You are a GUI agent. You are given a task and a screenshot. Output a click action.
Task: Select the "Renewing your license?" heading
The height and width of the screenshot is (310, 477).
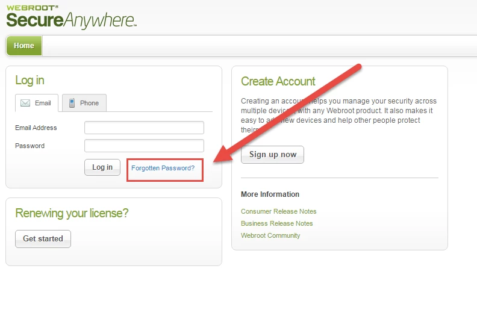click(x=72, y=213)
